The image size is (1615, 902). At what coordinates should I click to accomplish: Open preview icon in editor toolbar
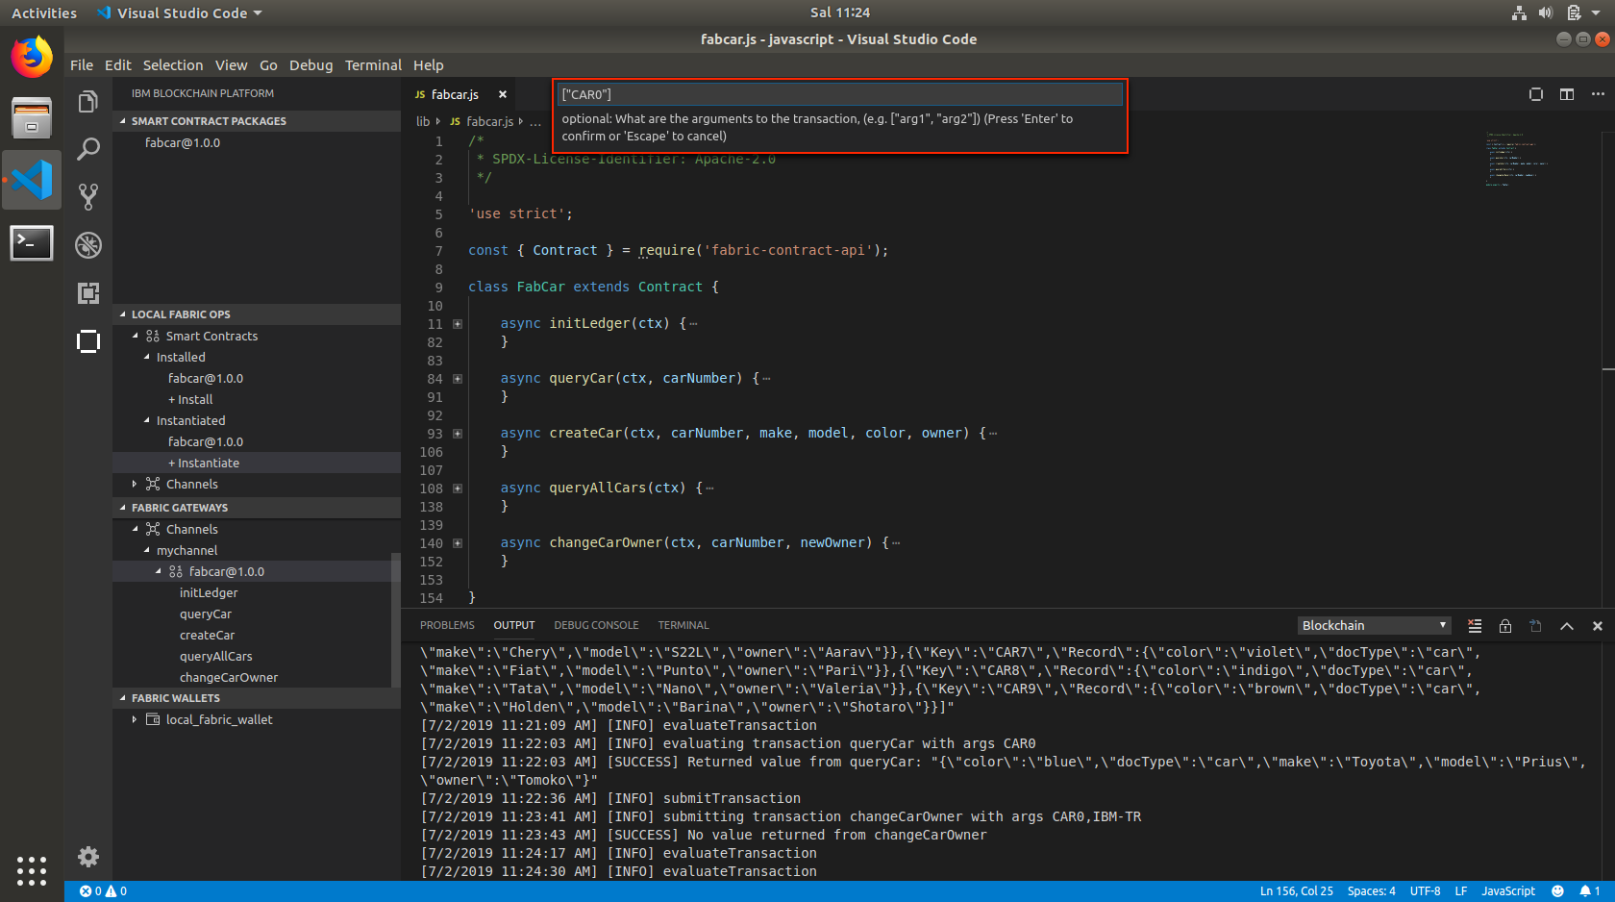click(x=1536, y=94)
